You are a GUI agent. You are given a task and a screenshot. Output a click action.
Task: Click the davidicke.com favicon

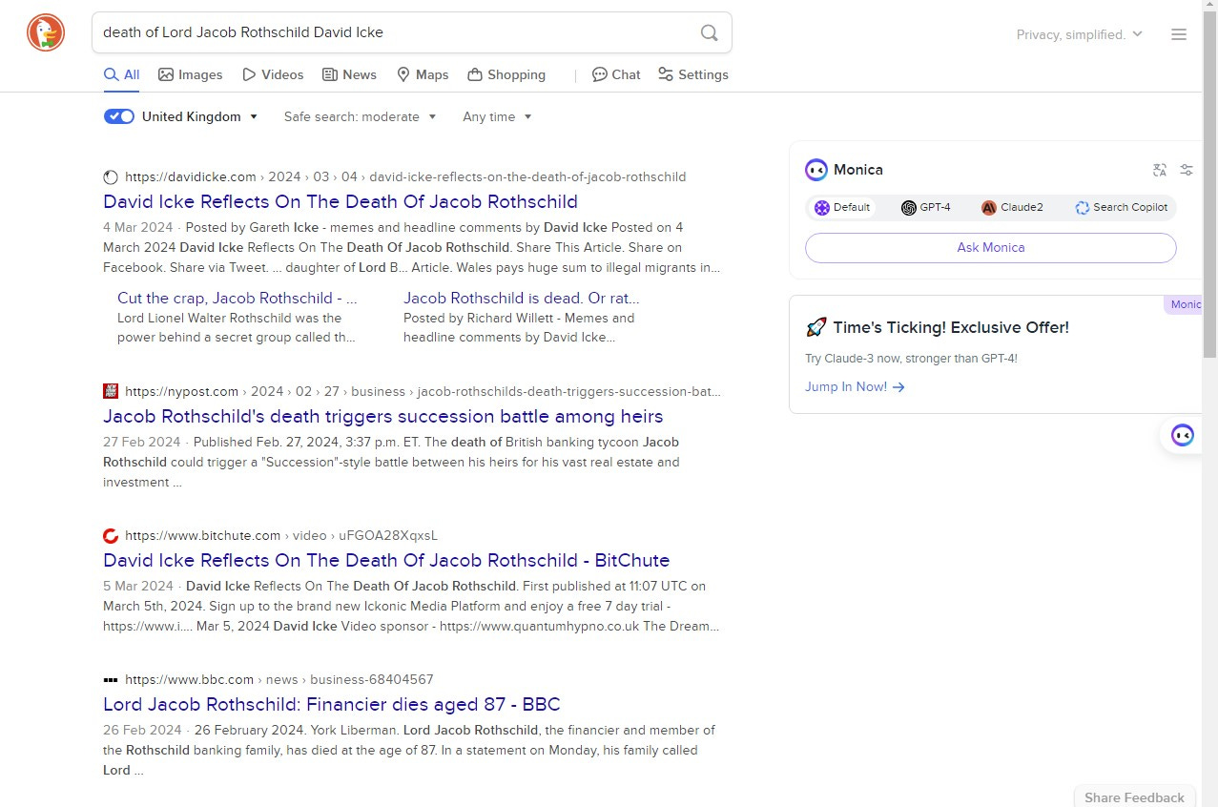point(111,176)
